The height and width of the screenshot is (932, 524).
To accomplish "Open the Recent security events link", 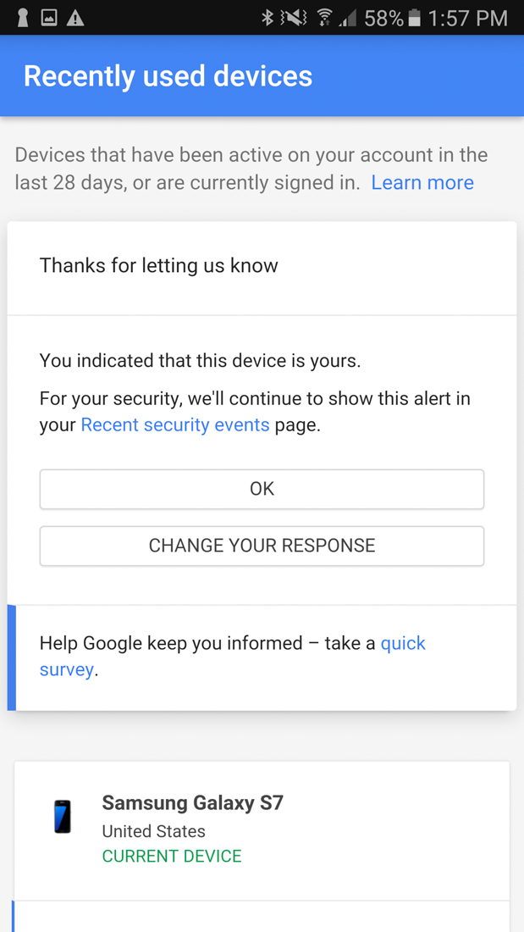I will [175, 424].
